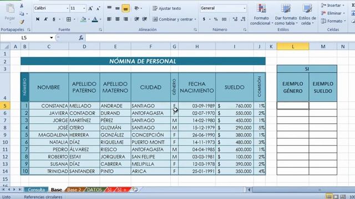Image resolution: width=355 pixels, height=199 pixels.
Task: Open the Alineación dialog launcher
Action: point(195,29)
